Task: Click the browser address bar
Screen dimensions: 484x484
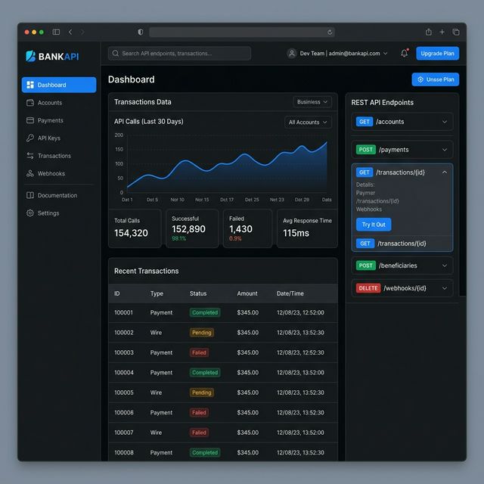Action: point(242,32)
